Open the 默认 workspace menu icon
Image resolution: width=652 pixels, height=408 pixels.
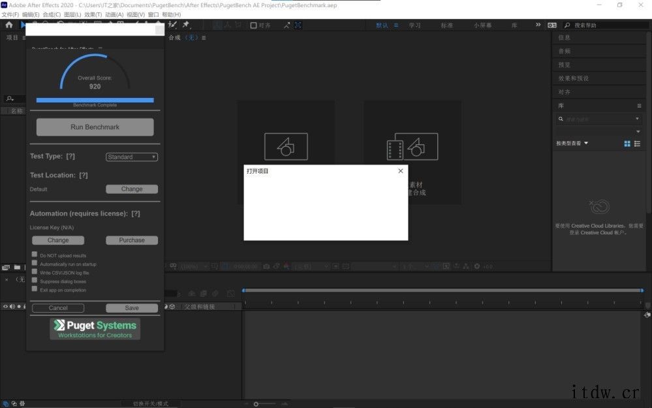(396, 25)
